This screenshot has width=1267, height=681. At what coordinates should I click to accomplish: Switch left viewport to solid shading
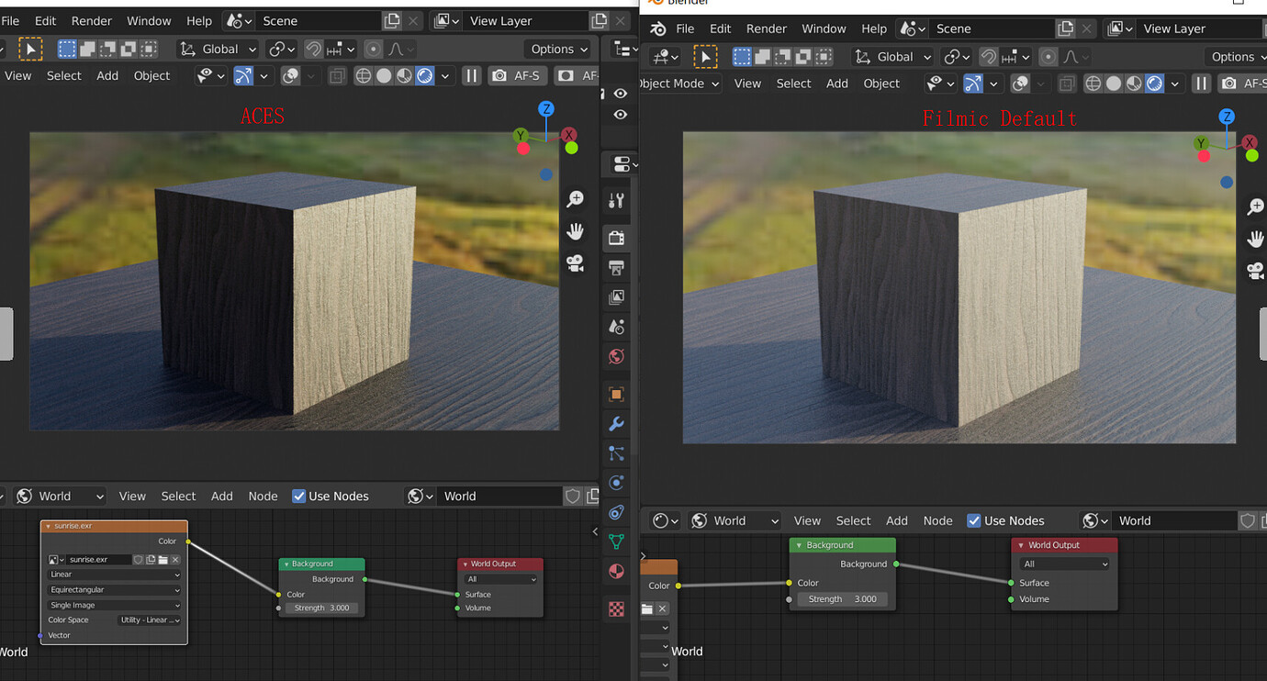384,75
